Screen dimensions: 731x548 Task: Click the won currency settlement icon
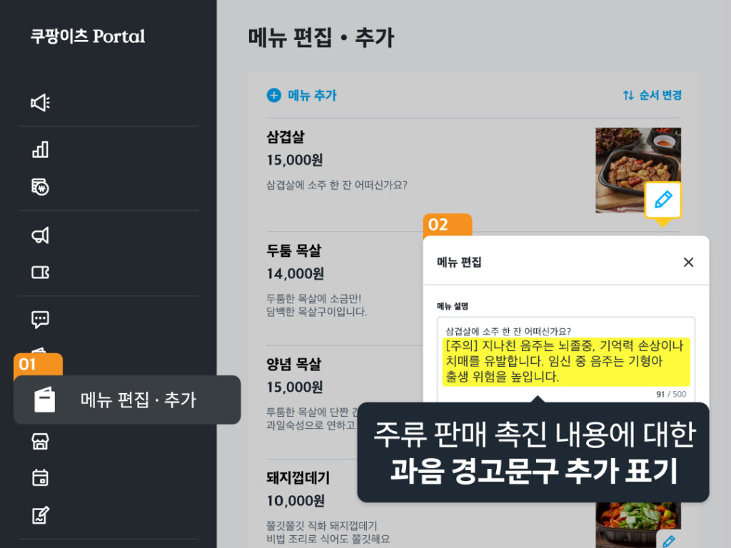pyautogui.click(x=41, y=187)
